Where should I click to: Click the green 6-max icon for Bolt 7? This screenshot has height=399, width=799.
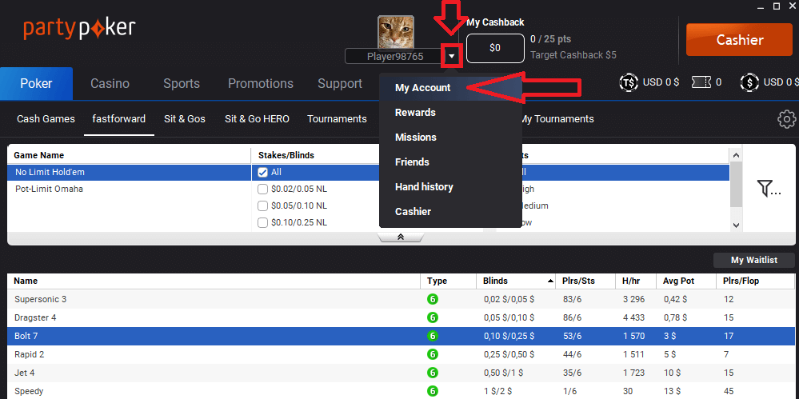click(x=433, y=336)
